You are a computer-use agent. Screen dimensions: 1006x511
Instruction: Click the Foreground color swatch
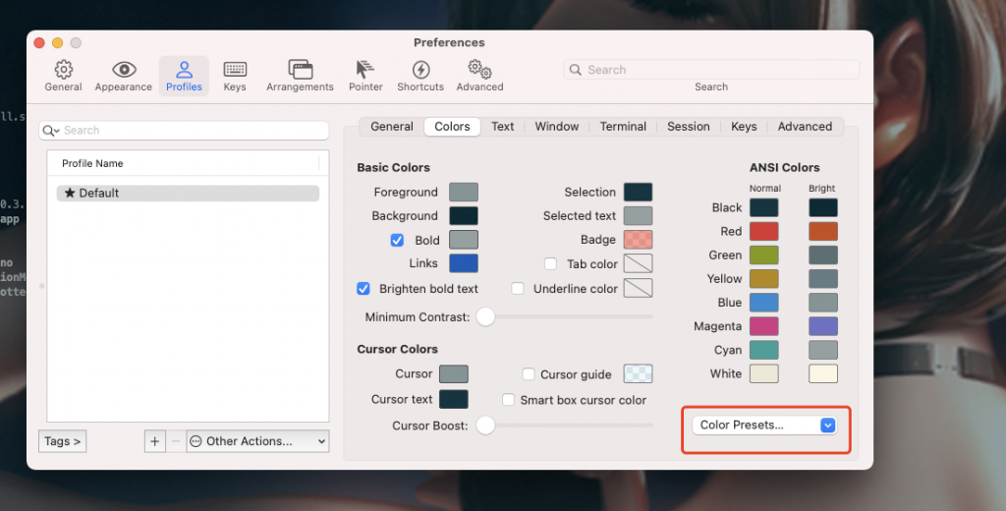tap(464, 193)
